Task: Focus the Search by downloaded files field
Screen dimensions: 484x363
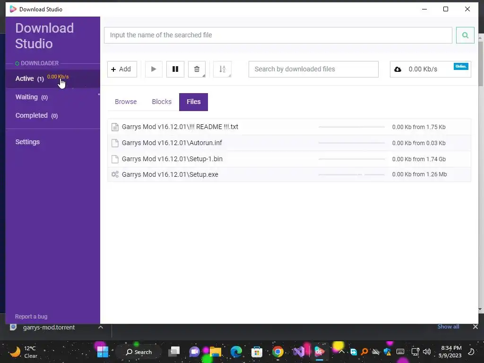Action: coord(313,69)
